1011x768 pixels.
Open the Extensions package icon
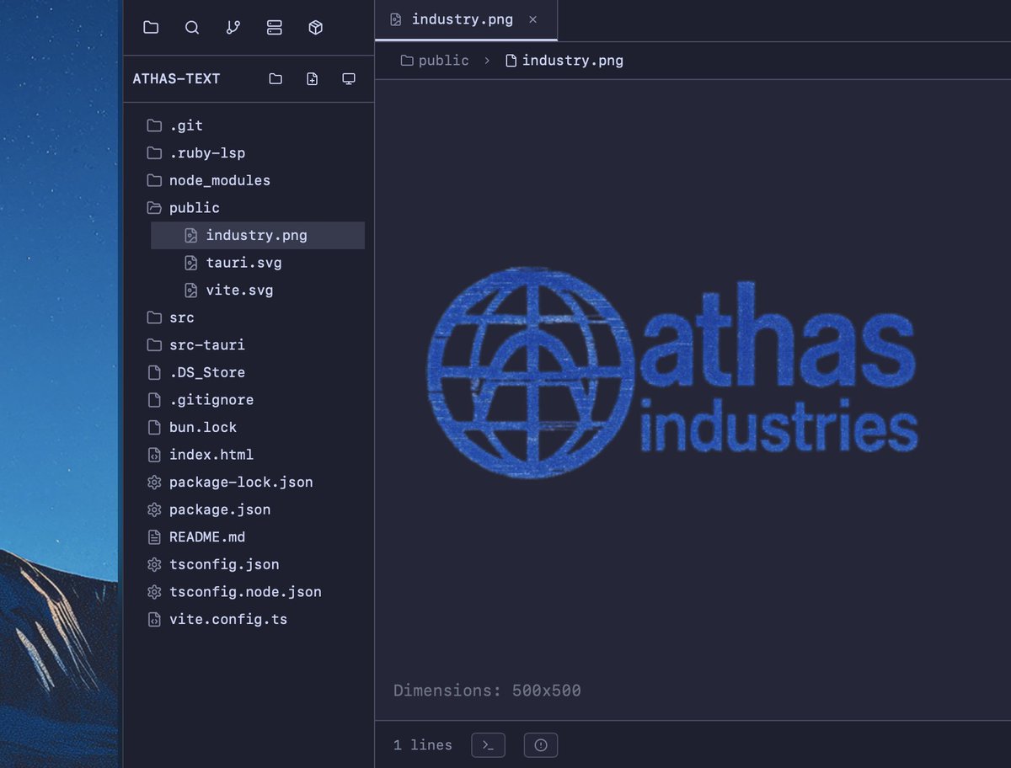pos(315,27)
